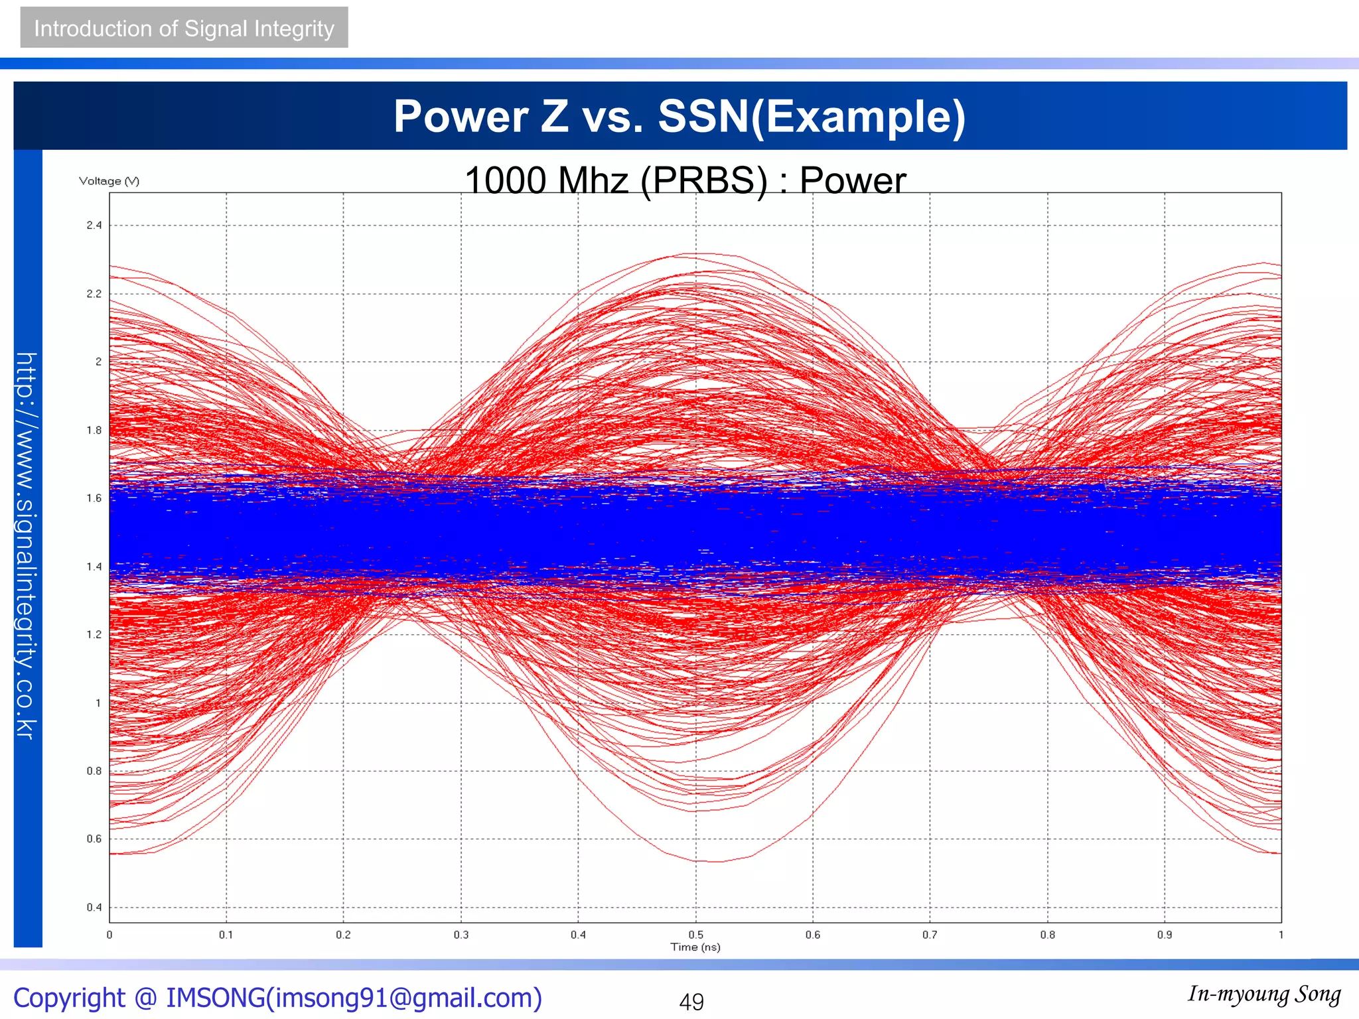Click the 'Introduction of Signal Integrity' header label
The image size is (1359, 1019).
tap(184, 29)
